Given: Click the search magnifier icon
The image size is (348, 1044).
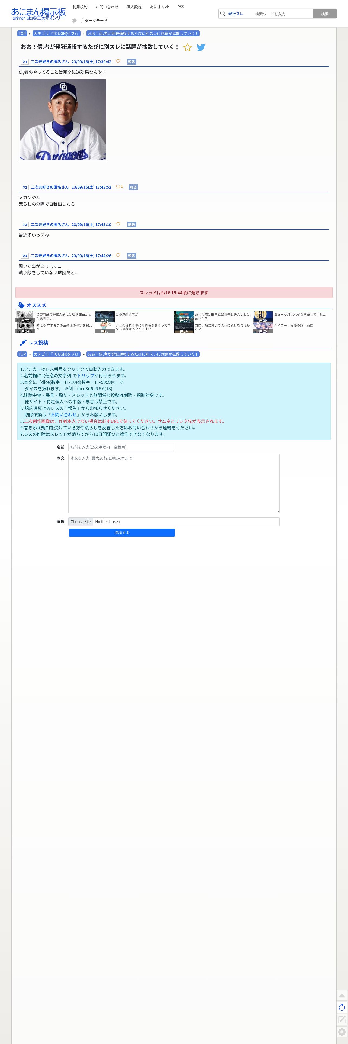Looking at the screenshot, I should (x=223, y=13).
